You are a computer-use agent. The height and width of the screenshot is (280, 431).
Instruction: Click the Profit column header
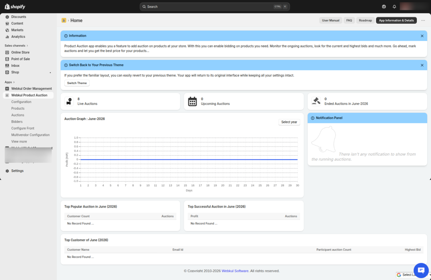coord(194,216)
